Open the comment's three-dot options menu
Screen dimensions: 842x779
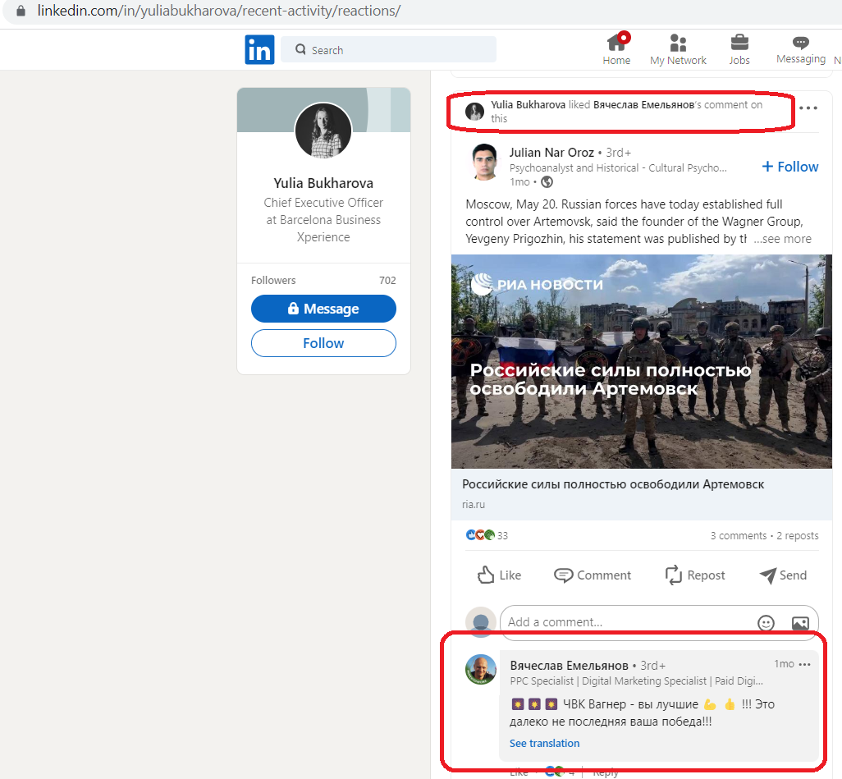804,665
